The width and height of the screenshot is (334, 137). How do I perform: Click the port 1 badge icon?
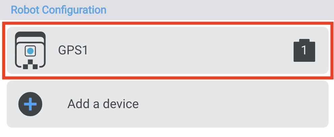[x=304, y=51]
